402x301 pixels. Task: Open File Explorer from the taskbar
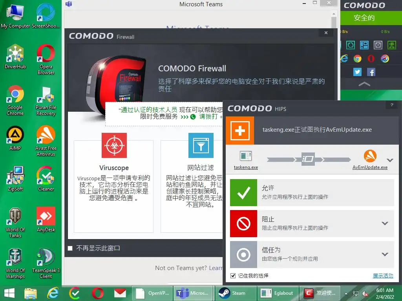point(31,293)
